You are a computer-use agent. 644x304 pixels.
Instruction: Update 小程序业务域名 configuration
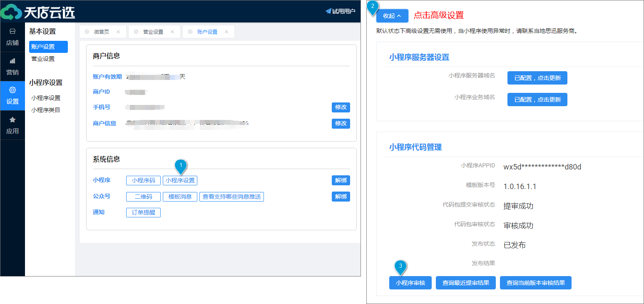point(537,100)
